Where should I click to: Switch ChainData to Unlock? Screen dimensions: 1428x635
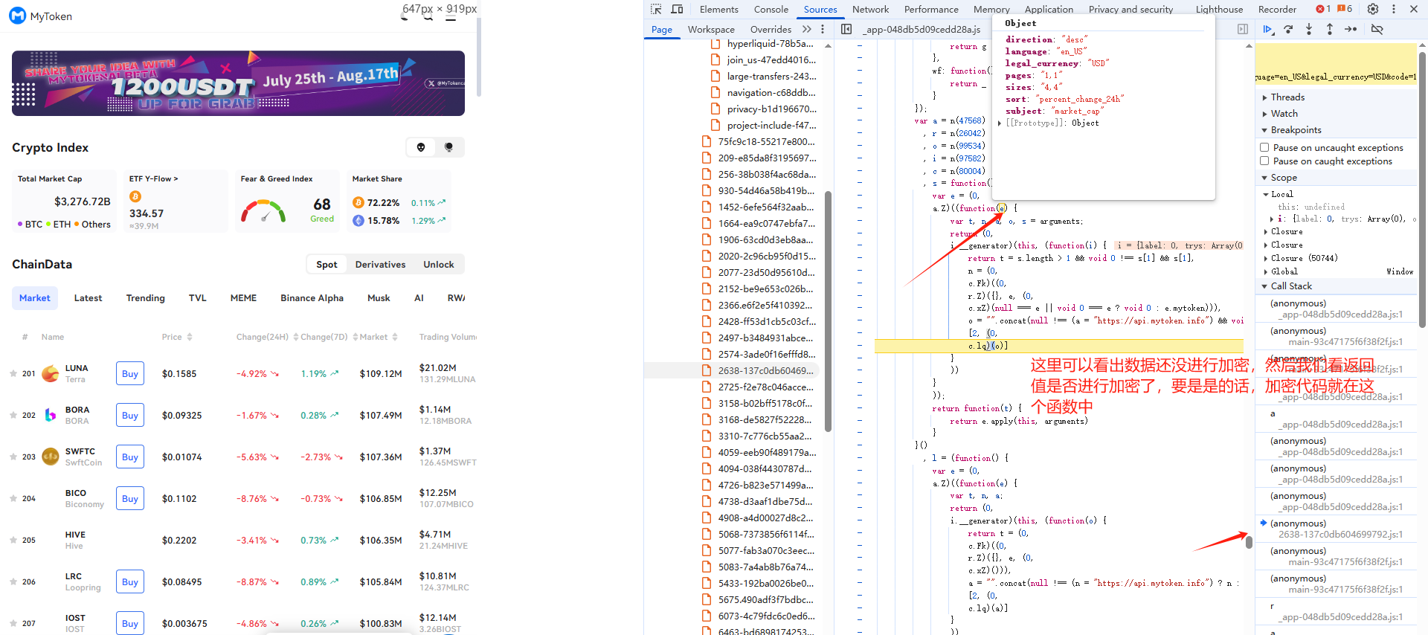(439, 264)
